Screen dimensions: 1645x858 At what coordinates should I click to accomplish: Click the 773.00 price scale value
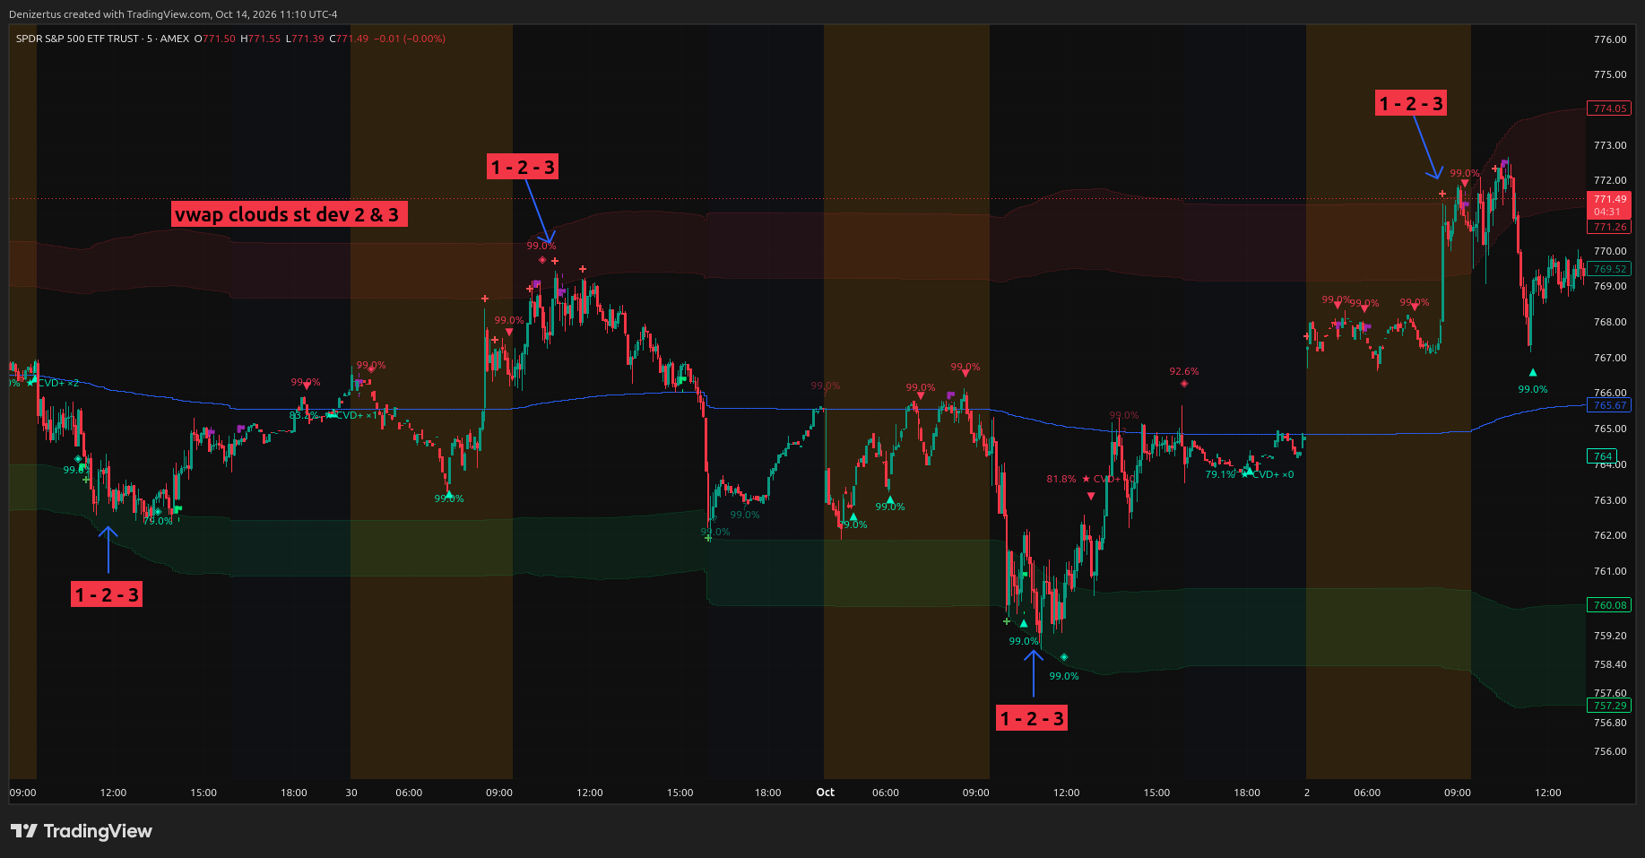point(1610,145)
